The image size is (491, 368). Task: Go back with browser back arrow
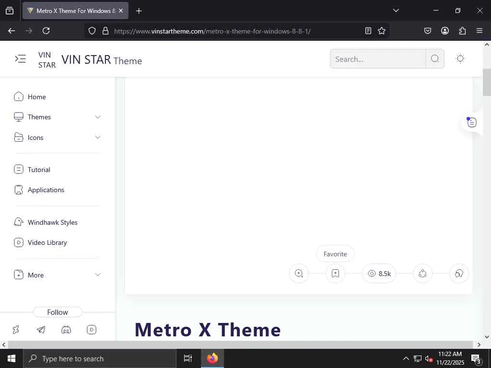coord(12,31)
